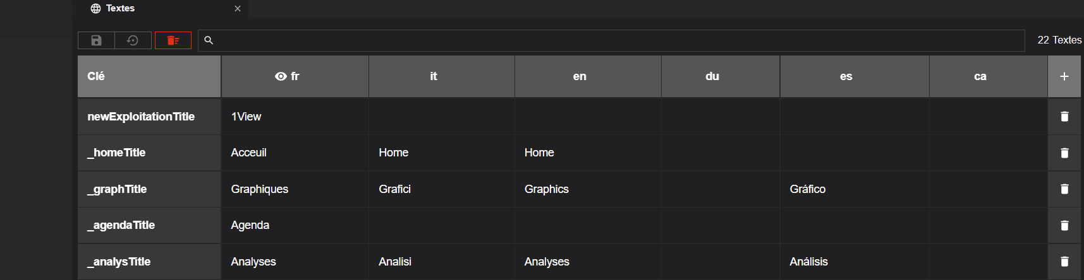Screen dimensions: 1084x280
Task: Delete the _graphTitle row
Action: coord(1064,189)
